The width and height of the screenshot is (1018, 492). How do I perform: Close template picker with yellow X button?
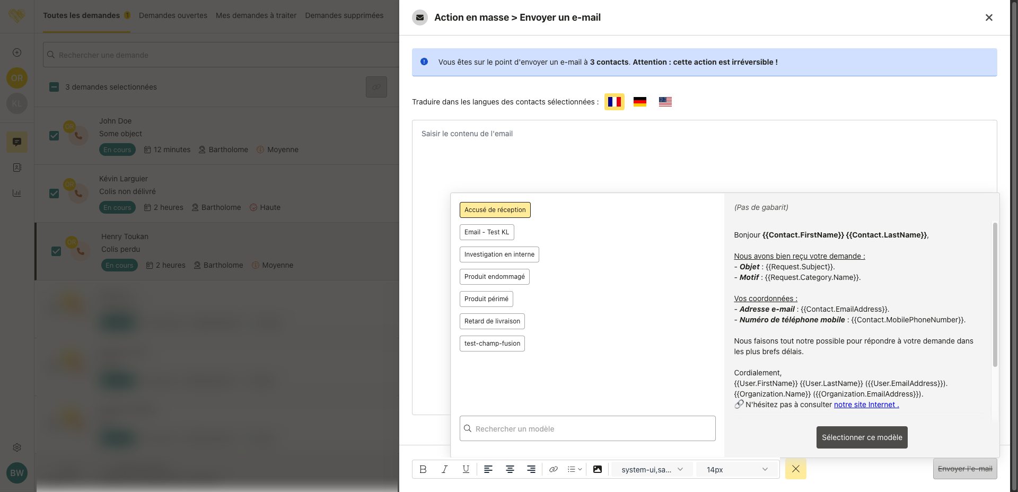coord(795,469)
